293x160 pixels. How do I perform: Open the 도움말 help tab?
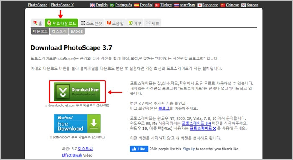[115, 23]
